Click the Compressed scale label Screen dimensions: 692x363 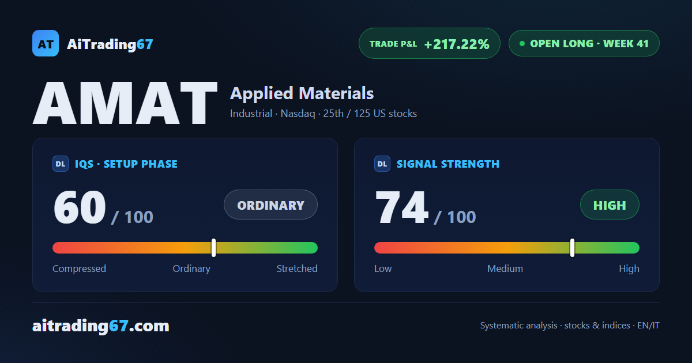click(x=79, y=269)
